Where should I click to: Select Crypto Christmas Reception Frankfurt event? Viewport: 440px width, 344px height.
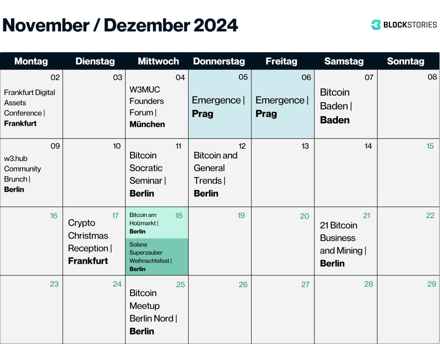(x=90, y=242)
